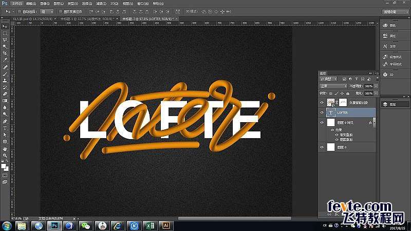The height and width of the screenshot is (231, 411).
Task: Click the vector smart object layer thumbnail
Action: pyautogui.click(x=331, y=103)
